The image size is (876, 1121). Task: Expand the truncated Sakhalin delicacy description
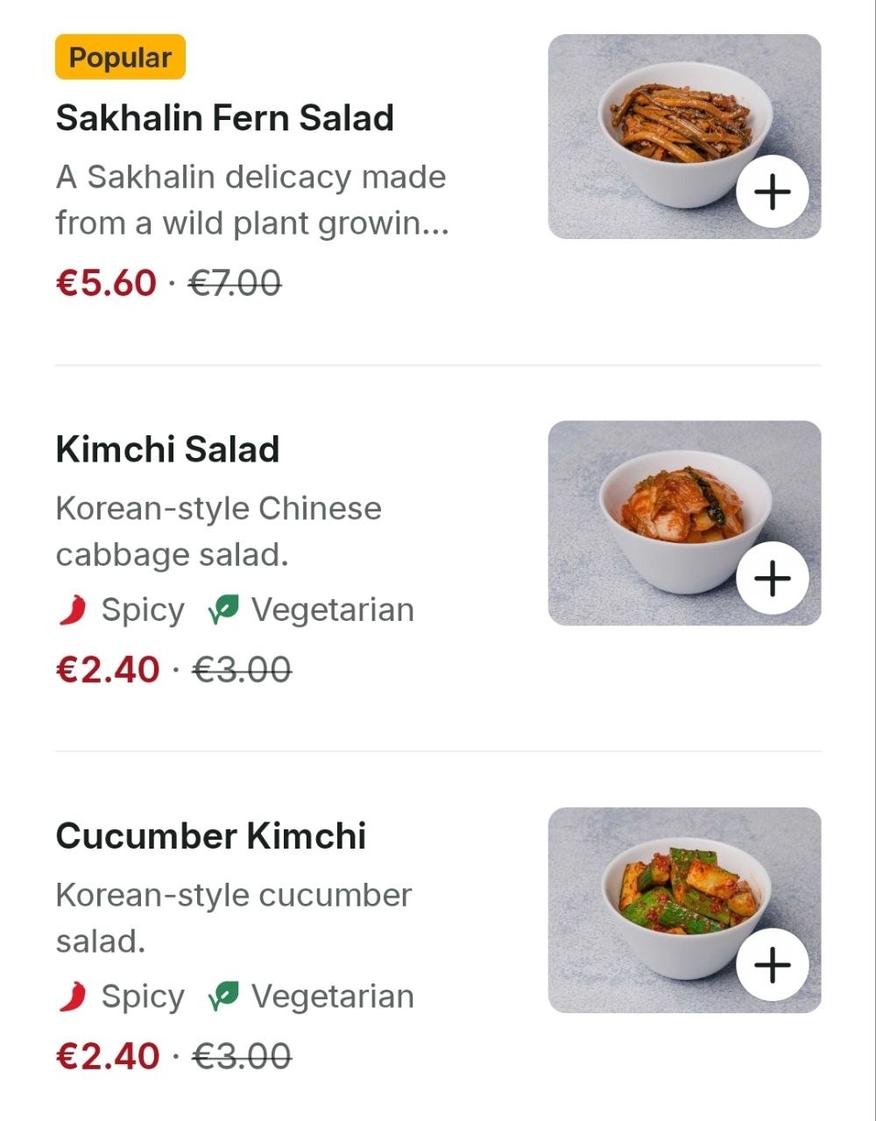251,200
